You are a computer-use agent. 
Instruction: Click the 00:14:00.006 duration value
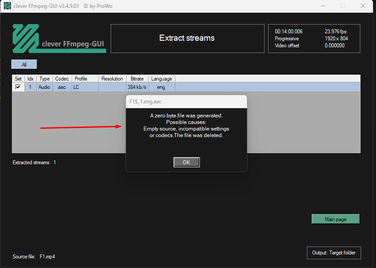289,32
